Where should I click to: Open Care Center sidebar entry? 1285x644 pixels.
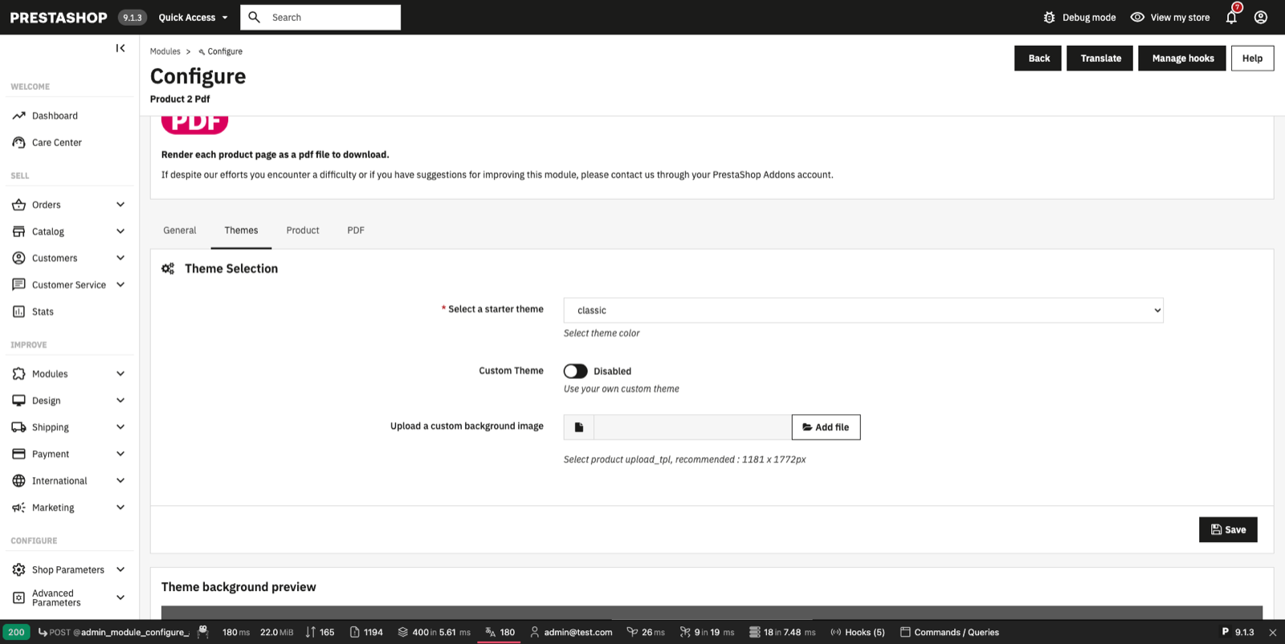56,143
